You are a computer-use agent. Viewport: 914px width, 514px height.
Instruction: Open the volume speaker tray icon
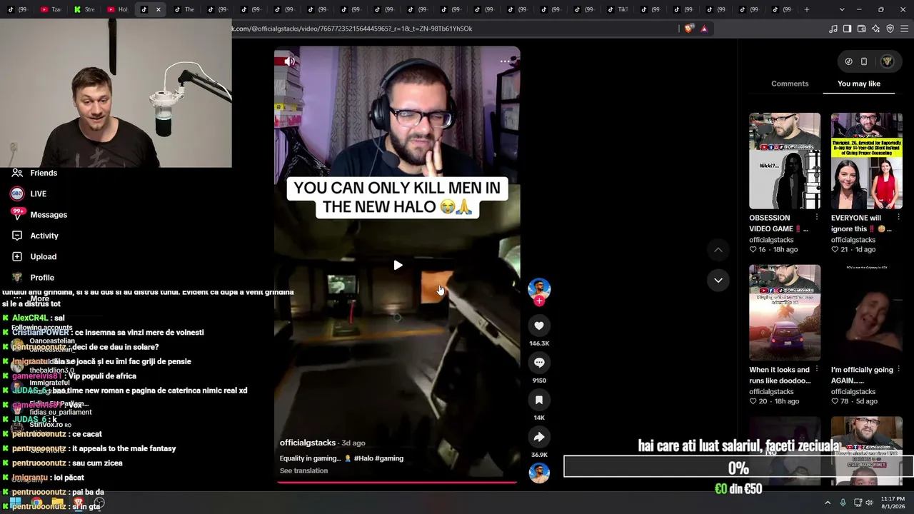click(869, 503)
